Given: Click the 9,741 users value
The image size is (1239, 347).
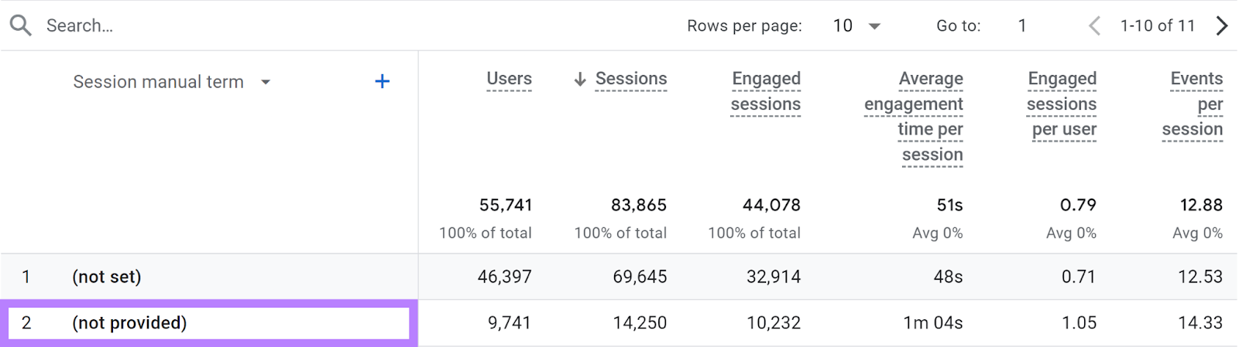Looking at the screenshot, I should pyautogui.click(x=509, y=323).
